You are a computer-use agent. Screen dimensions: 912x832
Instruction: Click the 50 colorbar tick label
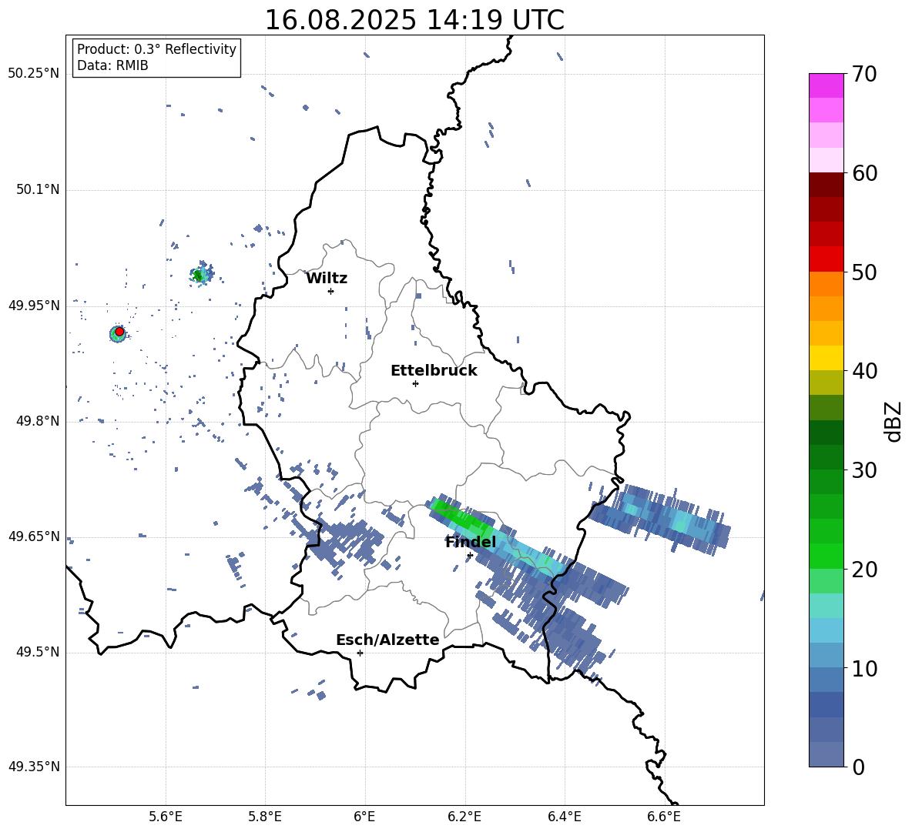(x=865, y=272)
